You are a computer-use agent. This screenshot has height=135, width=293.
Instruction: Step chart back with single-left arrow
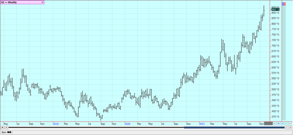pos(6,128)
